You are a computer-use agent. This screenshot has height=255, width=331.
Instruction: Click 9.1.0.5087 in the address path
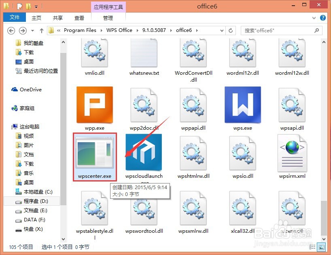154,30
